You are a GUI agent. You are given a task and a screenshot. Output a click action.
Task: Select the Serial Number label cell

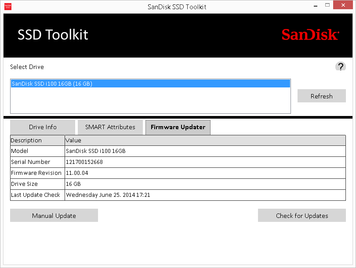pyautogui.click(x=37, y=162)
